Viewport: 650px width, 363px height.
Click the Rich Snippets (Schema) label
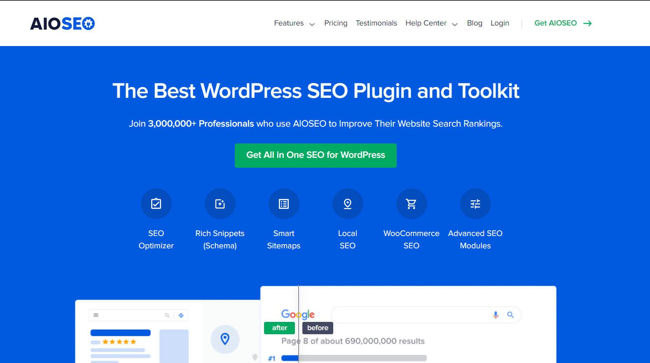point(220,240)
